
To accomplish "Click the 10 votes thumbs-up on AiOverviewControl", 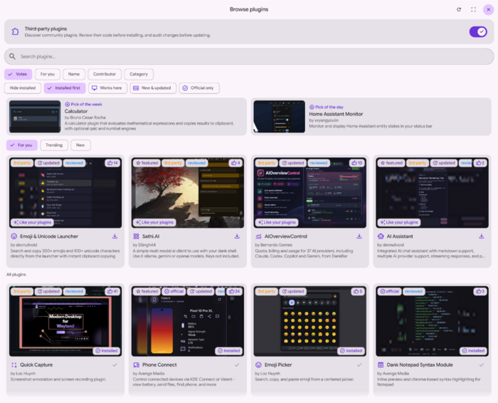I will (357, 163).
